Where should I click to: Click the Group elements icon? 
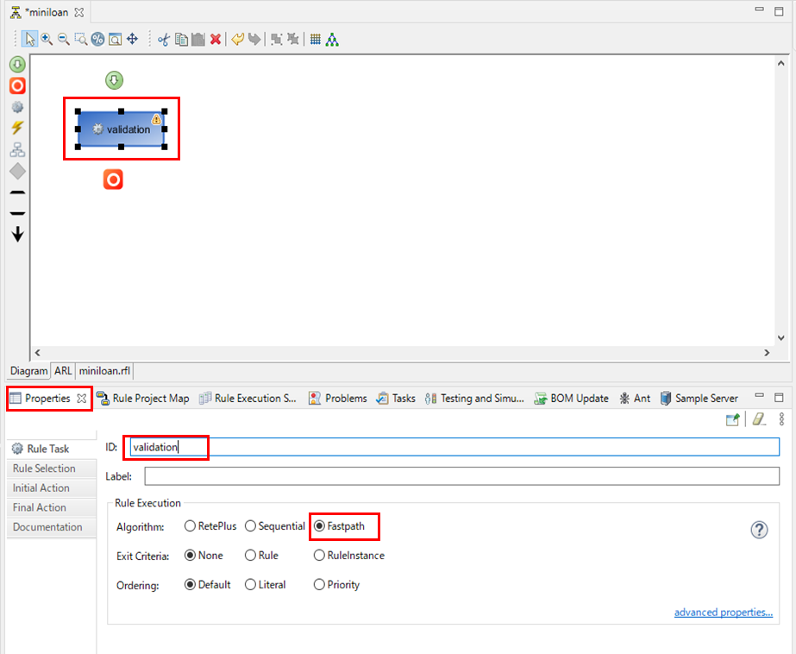pyautogui.click(x=276, y=39)
